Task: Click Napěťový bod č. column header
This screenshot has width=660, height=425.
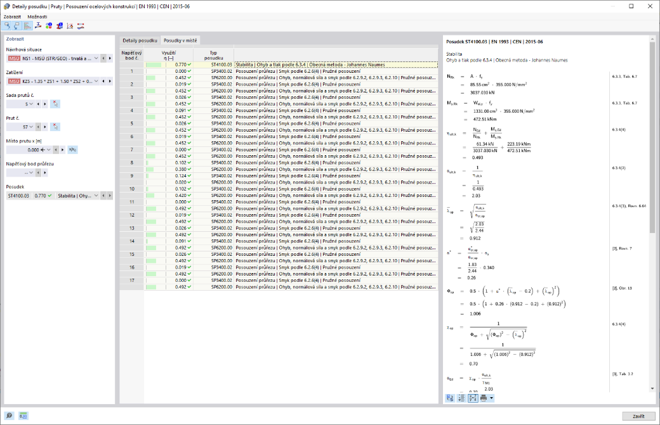Action: (132, 56)
